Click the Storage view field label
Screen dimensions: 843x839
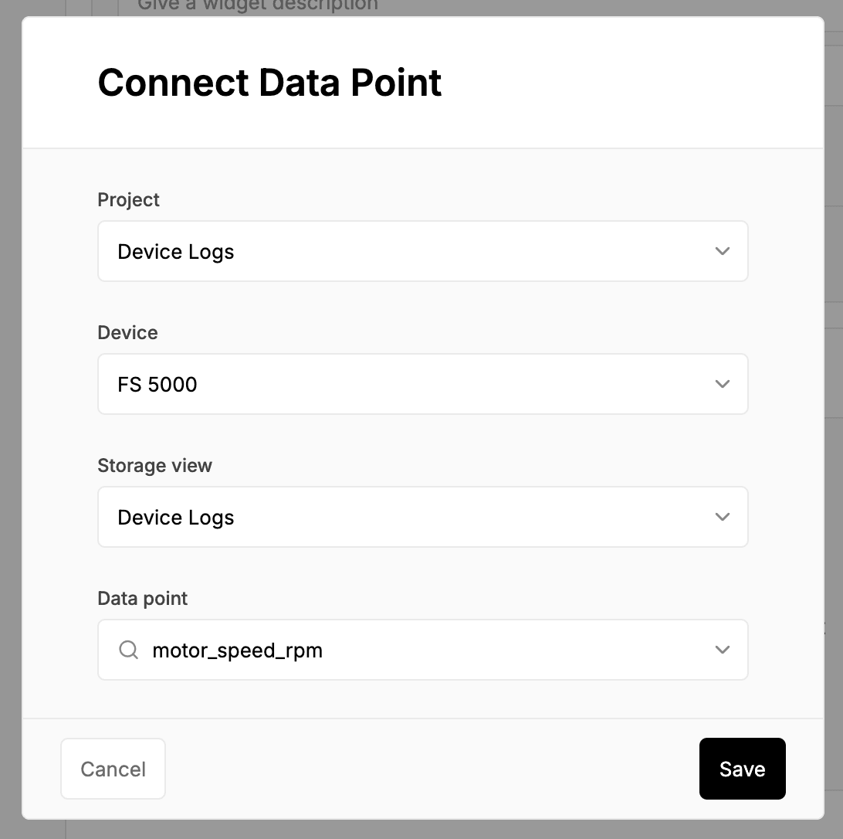tap(155, 466)
